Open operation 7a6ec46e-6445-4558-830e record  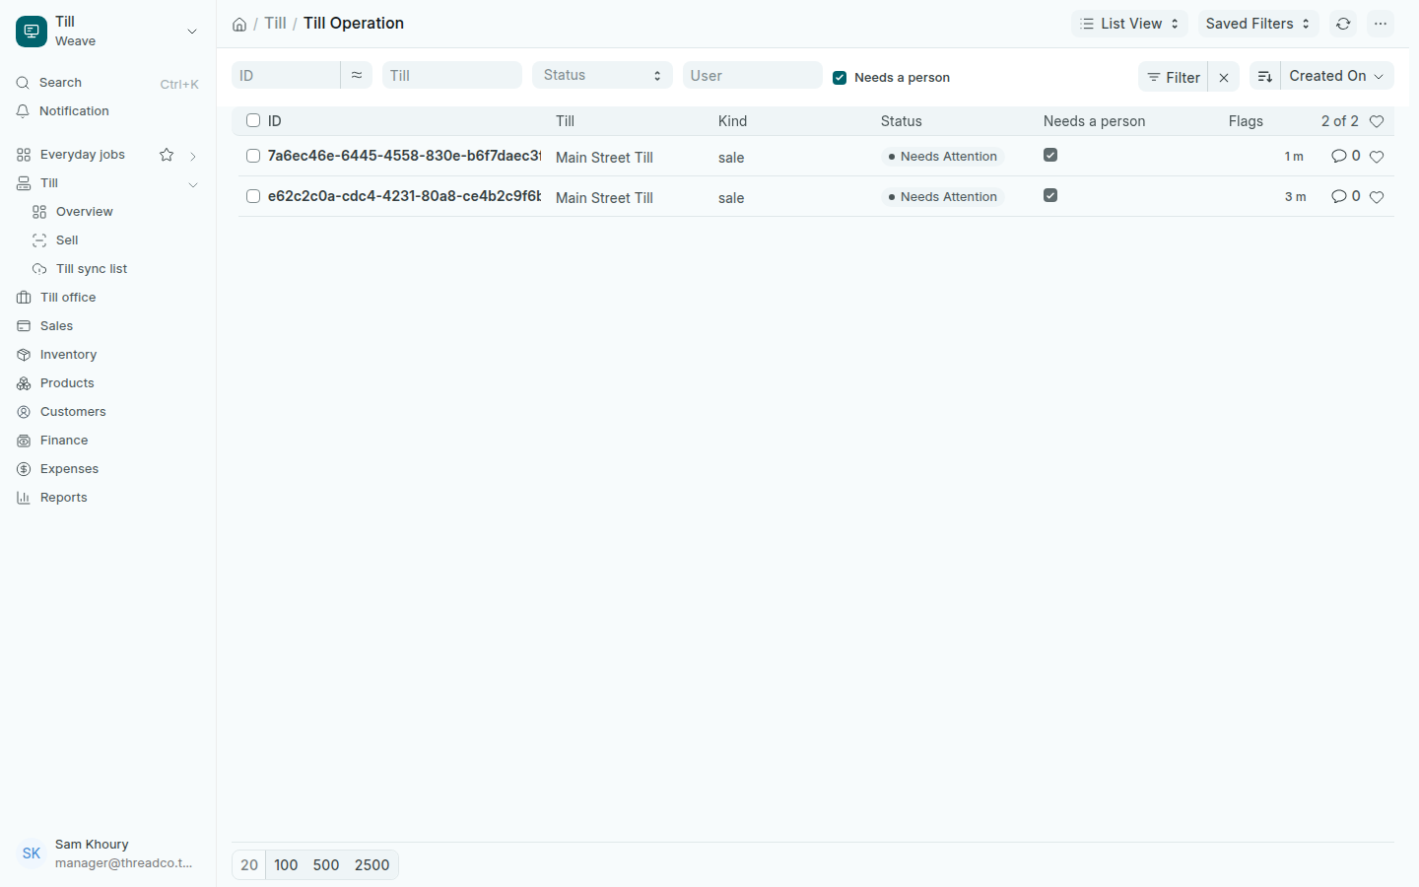(x=404, y=156)
